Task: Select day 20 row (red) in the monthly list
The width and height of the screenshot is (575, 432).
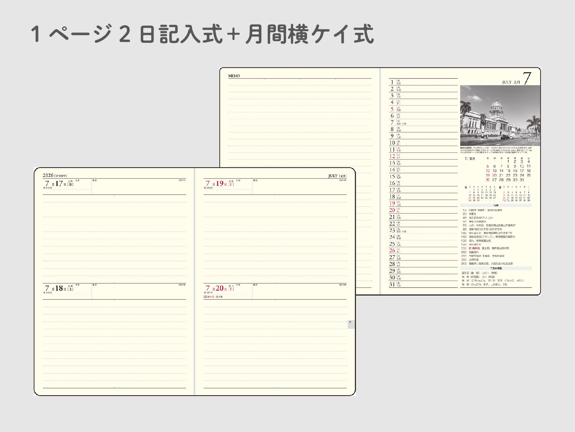Action: tap(423, 210)
